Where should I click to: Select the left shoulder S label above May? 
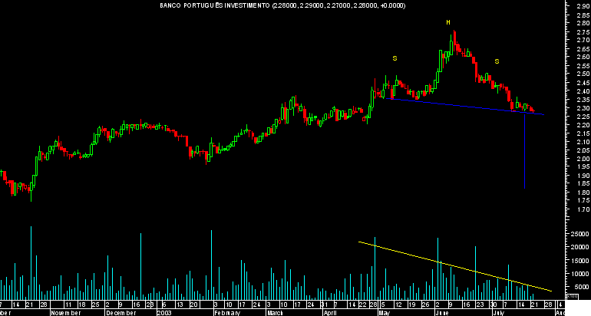tap(395, 58)
